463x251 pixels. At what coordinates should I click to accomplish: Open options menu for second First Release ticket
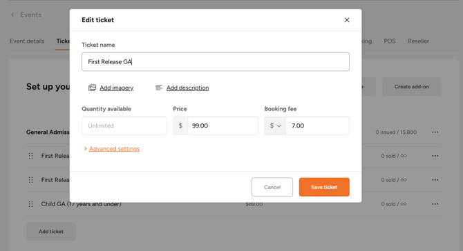coord(435,180)
